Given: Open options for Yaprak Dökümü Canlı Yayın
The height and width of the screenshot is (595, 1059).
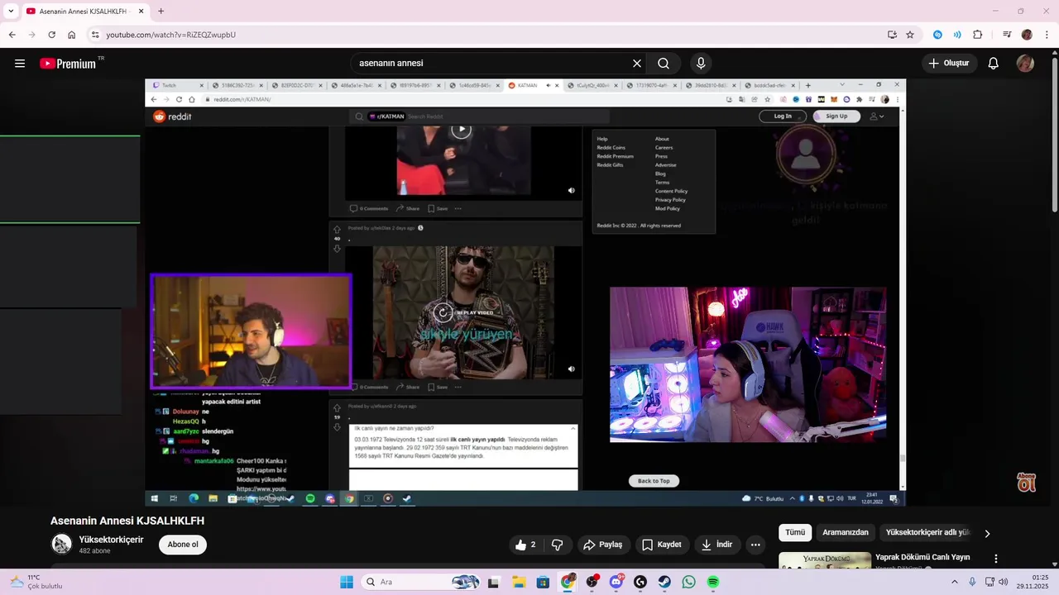Looking at the screenshot, I should coord(996,559).
